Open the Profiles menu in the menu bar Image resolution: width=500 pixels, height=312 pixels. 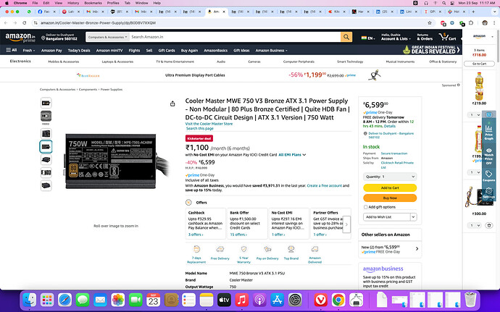pyautogui.click(x=113, y=3)
